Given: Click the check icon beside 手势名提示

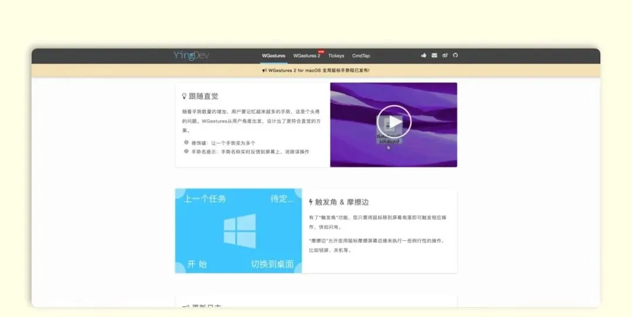Looking at the screenshot, I should 186,151.
